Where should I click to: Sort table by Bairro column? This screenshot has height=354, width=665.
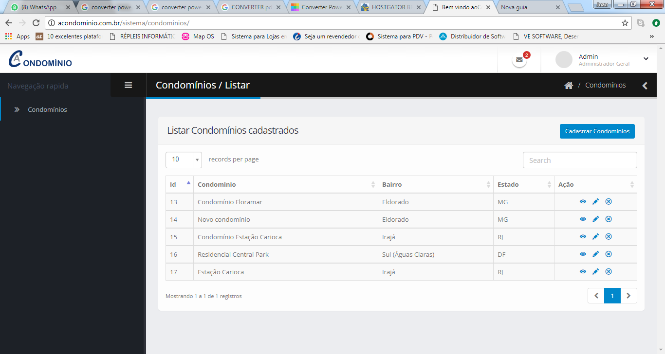pyautogui.click(x=436, y=184)
